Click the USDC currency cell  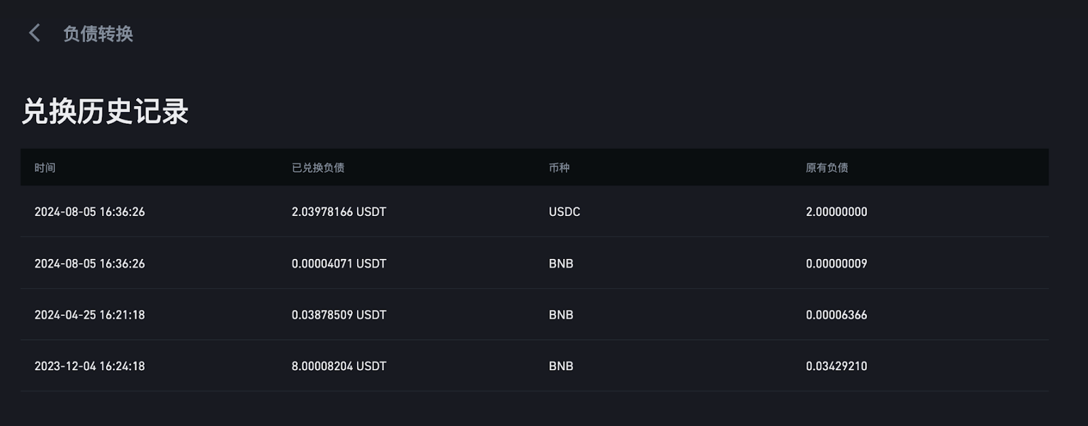(564, 212)
